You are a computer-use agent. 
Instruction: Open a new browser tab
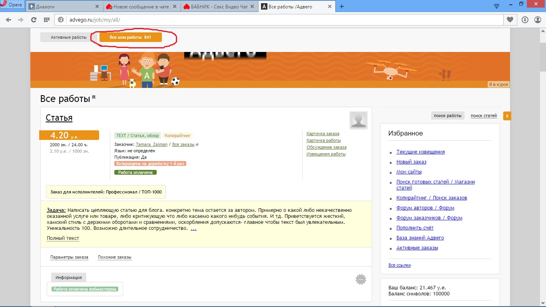tap(342, 6)
